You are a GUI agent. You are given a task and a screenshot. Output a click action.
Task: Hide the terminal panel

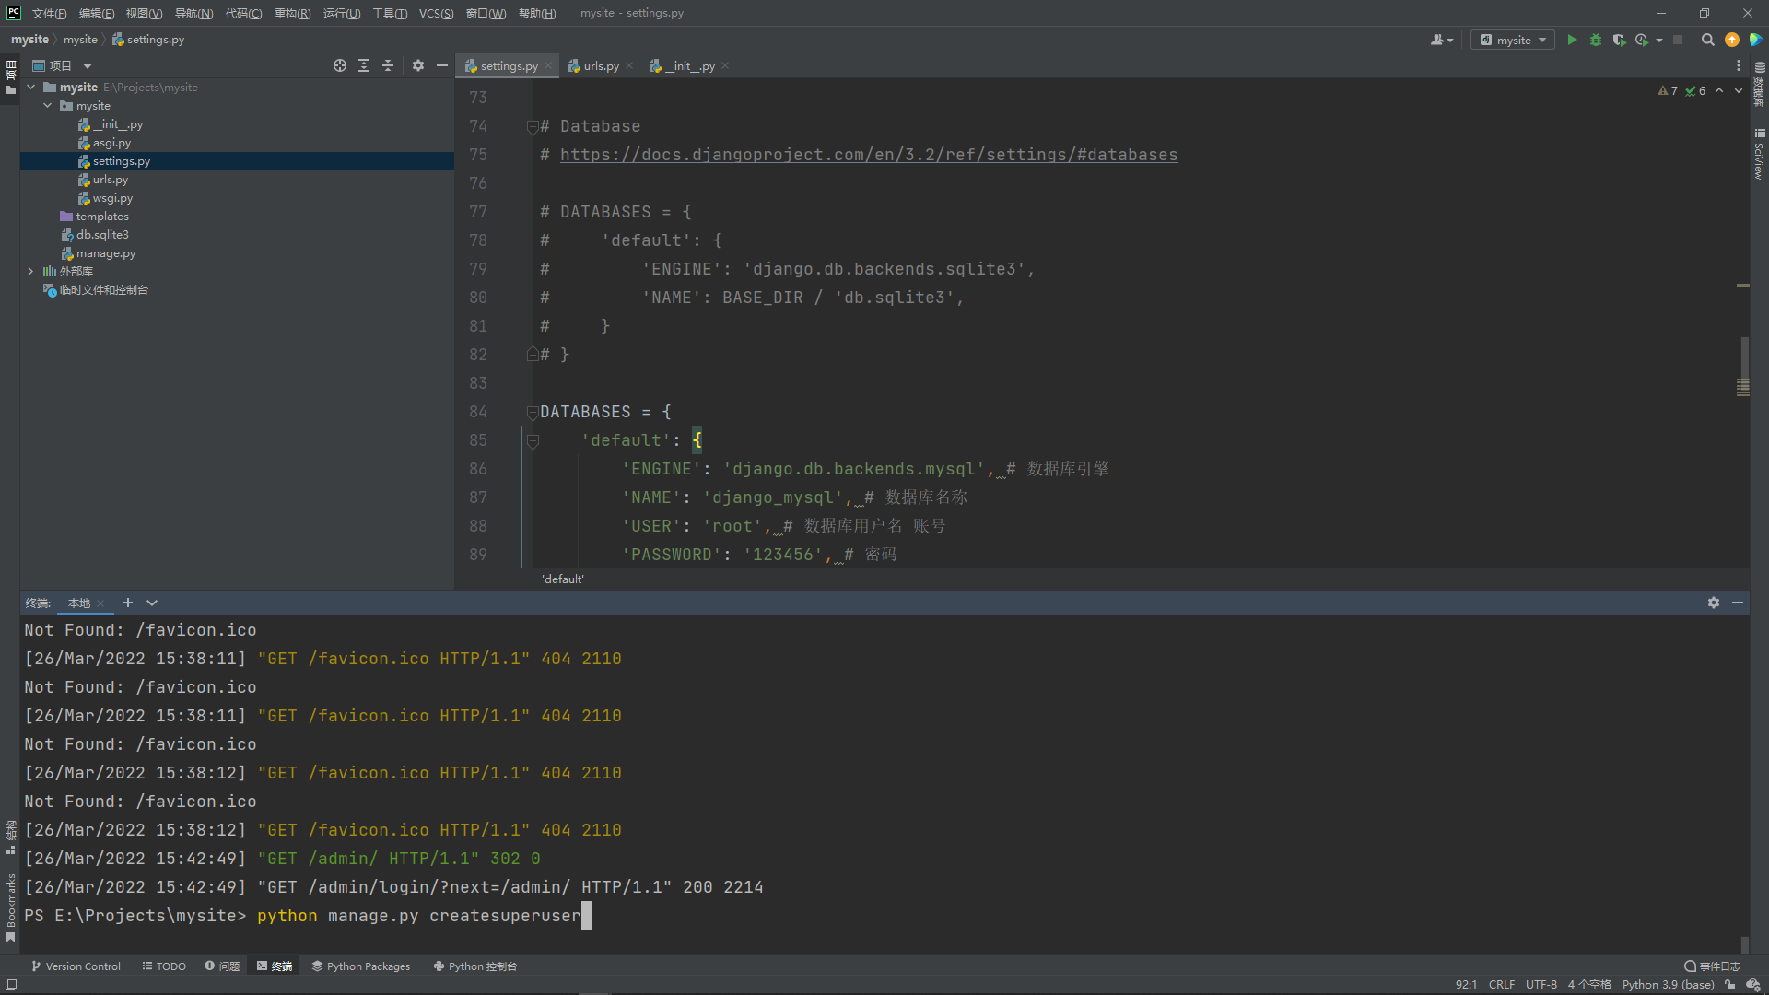click(x=1738, y=603)
